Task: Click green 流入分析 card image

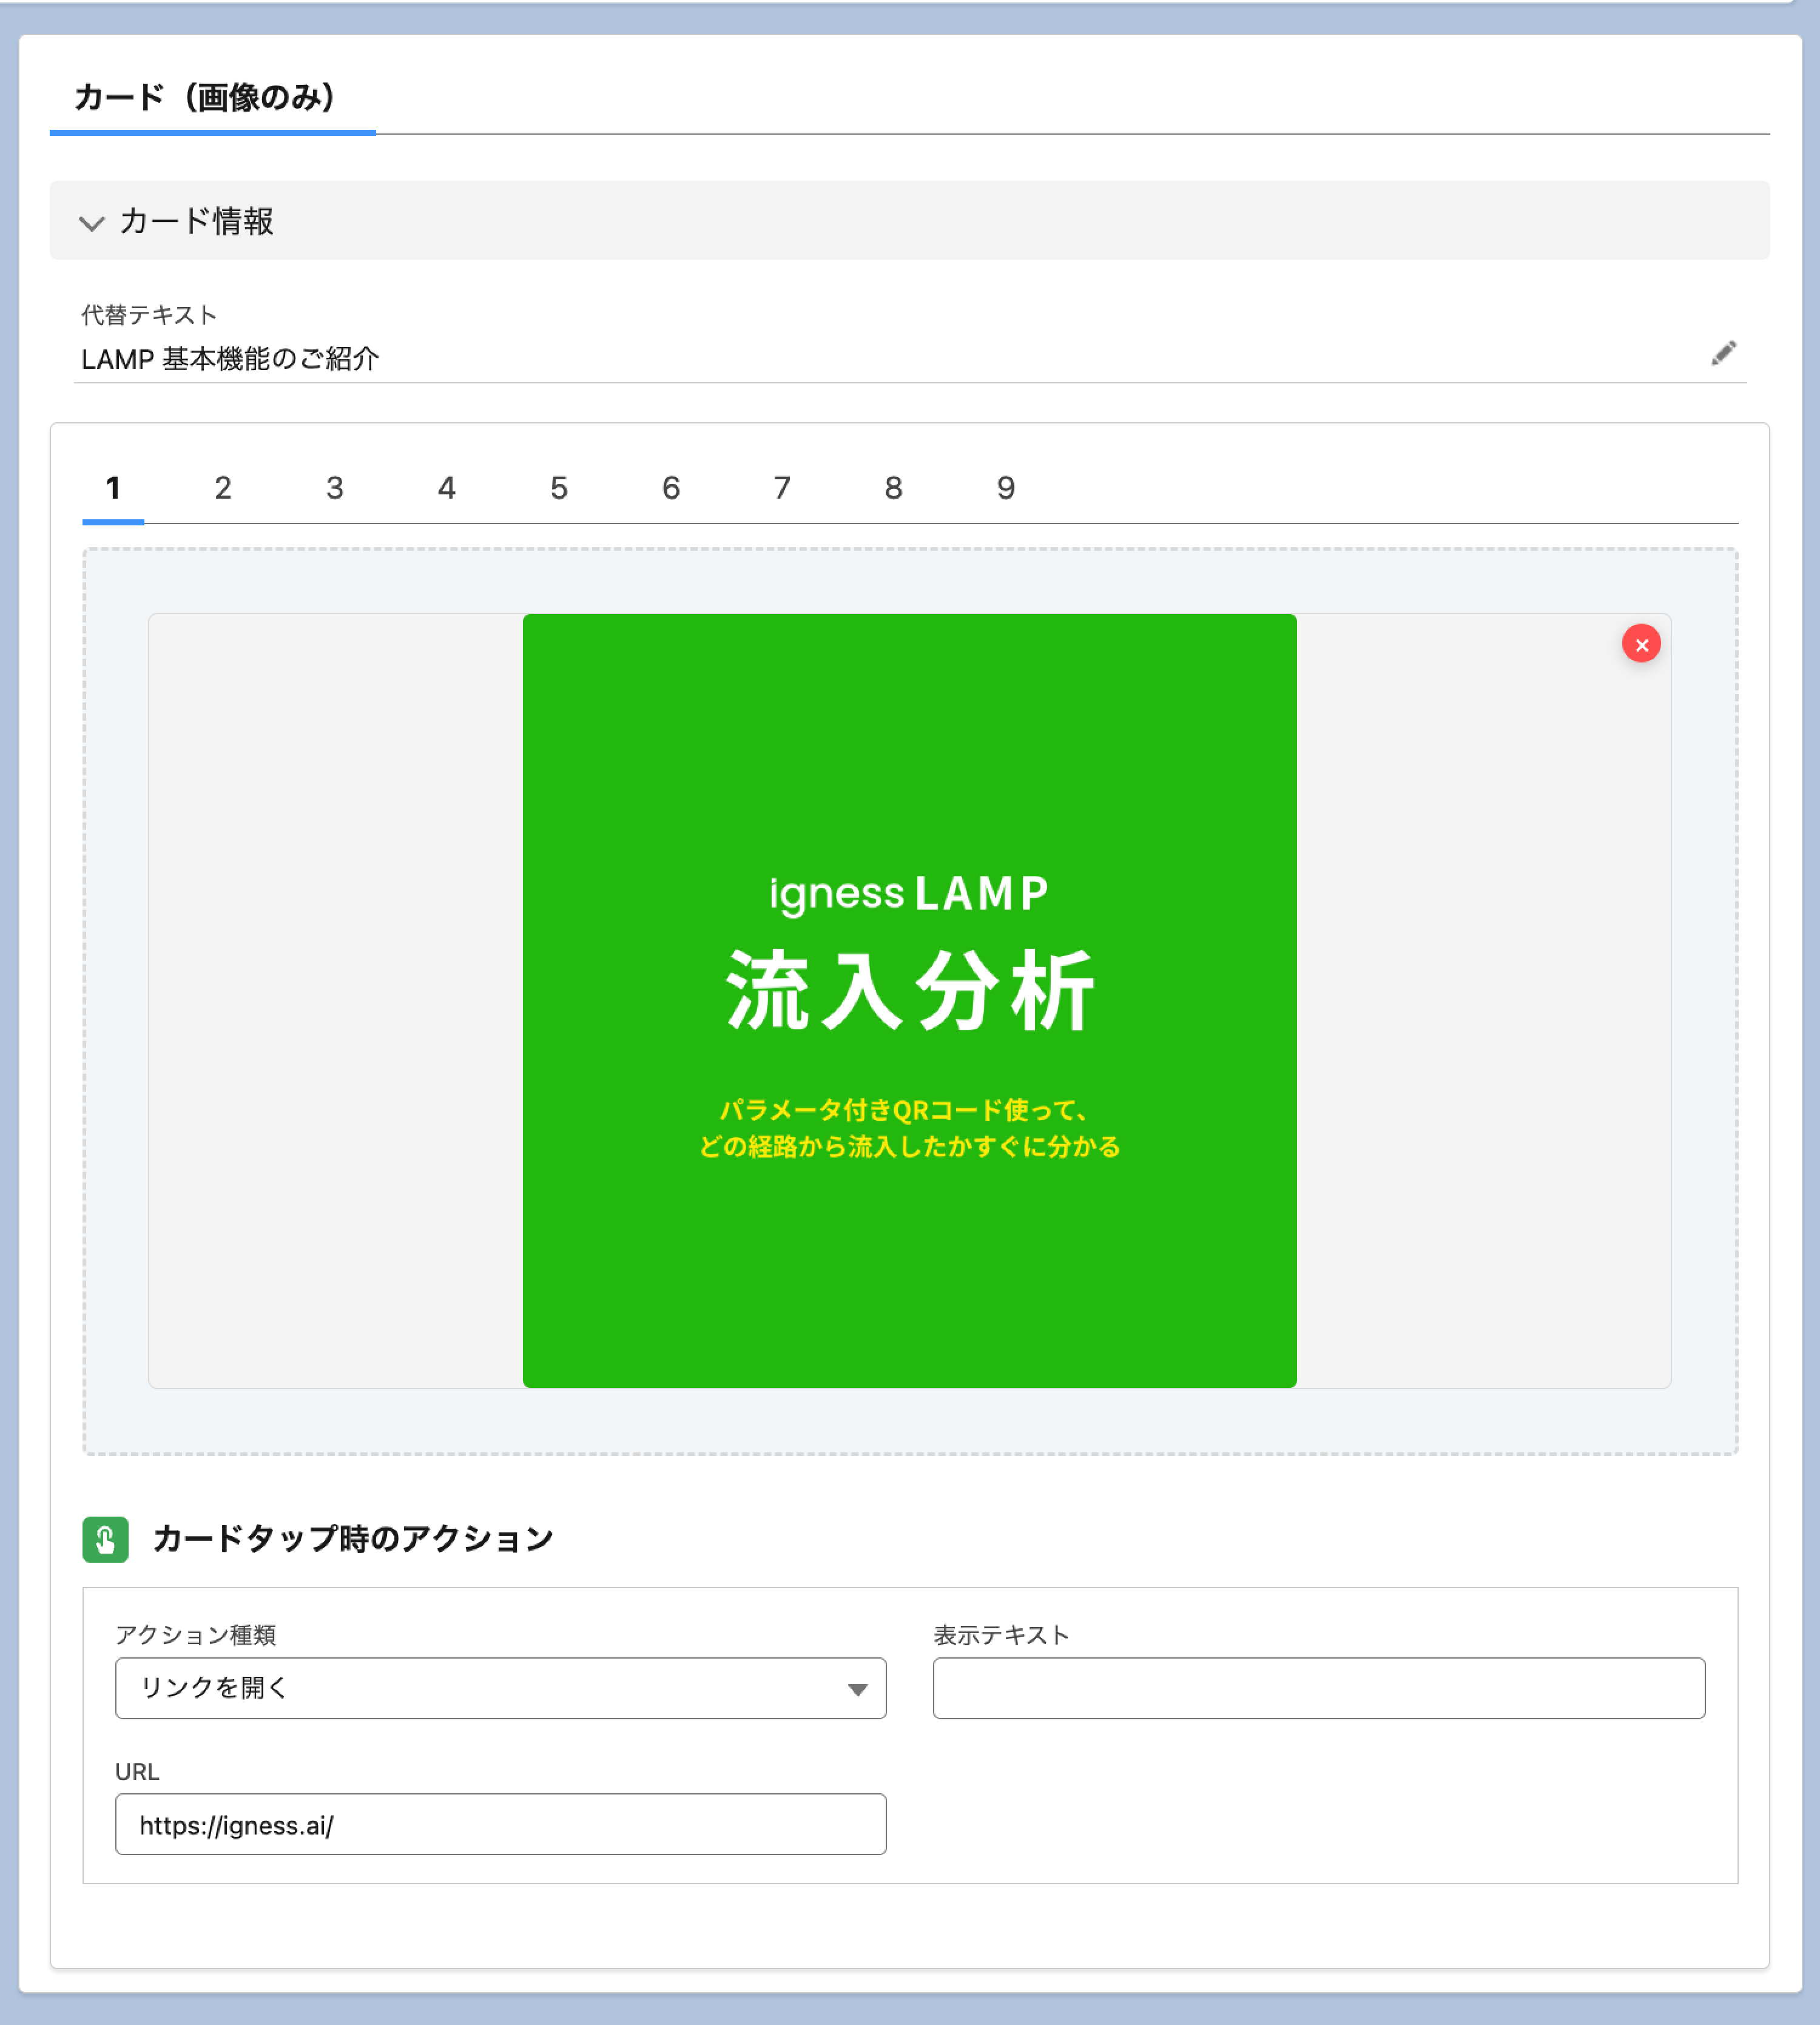Action: click(909, 1000)
